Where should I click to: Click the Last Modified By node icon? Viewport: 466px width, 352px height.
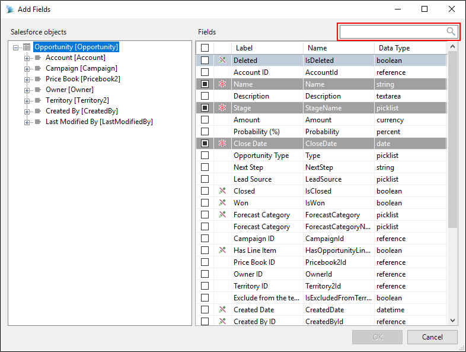38,122
